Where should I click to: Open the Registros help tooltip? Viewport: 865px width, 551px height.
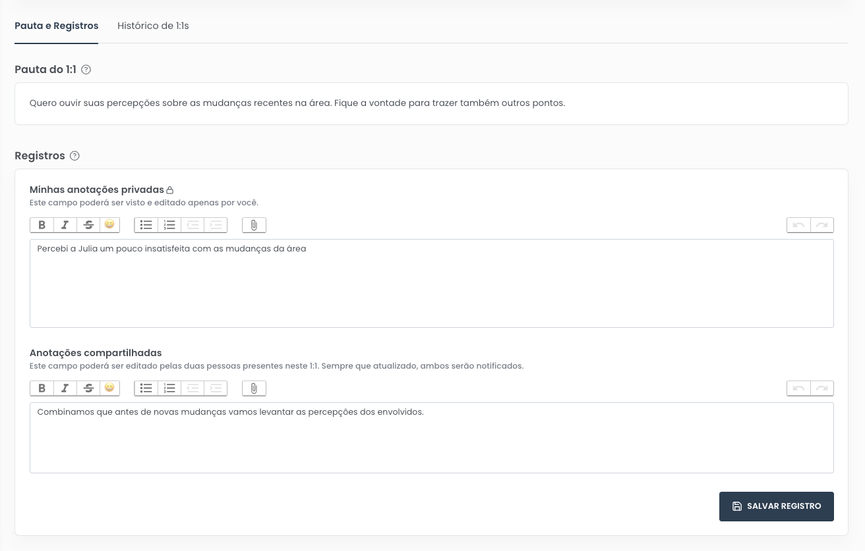click(x=75, y=156)
